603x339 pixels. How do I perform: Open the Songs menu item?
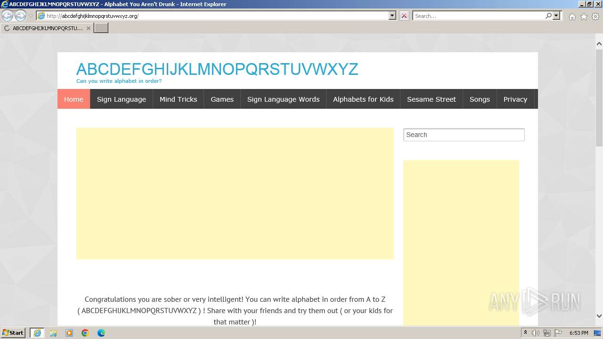pos(480,99)
